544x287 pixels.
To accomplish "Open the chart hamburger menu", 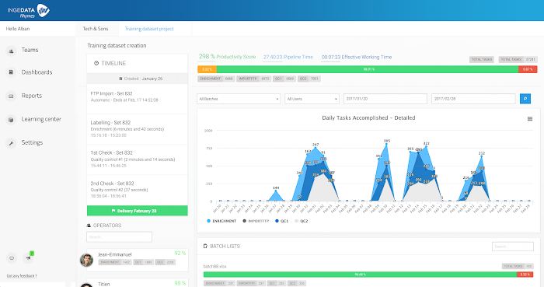I will point(530,119).
